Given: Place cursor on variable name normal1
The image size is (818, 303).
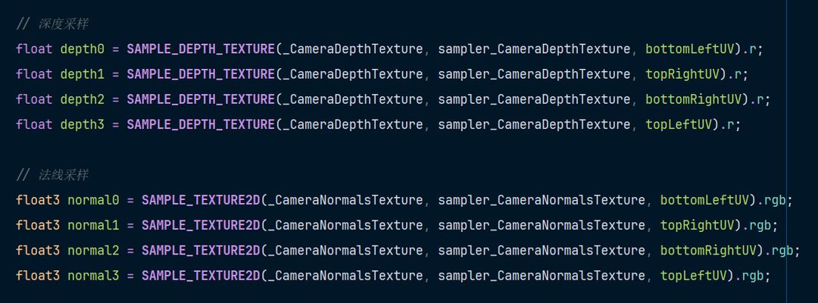Looking at the screenshot, I should coord(93,225).
